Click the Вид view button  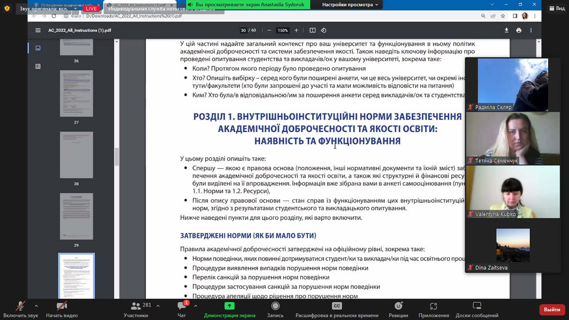[557, 8]
